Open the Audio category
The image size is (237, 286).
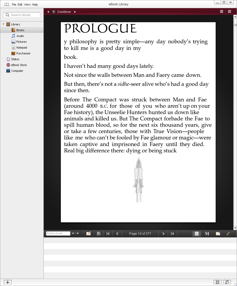[20, 36]
